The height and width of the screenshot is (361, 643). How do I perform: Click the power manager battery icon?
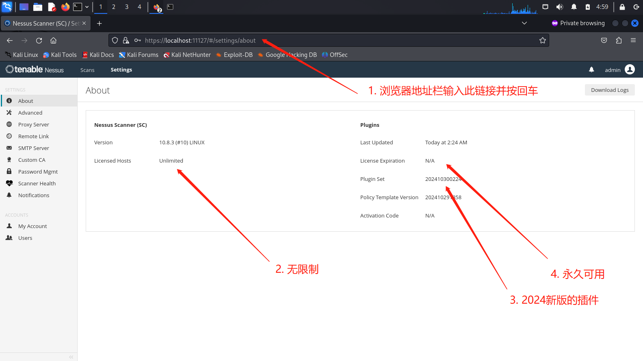click(587, 7)
